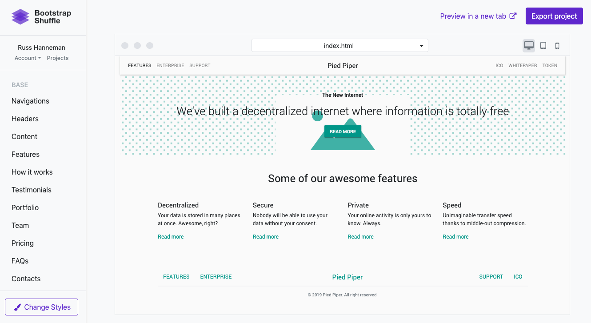Open Contacts components category

[x=26, y=279]
